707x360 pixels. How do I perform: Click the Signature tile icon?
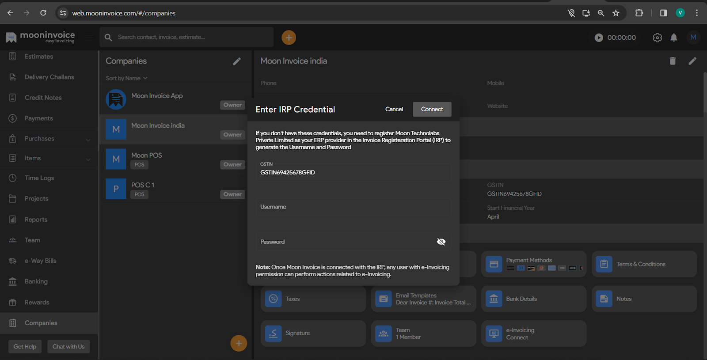[x=274, y=333]
